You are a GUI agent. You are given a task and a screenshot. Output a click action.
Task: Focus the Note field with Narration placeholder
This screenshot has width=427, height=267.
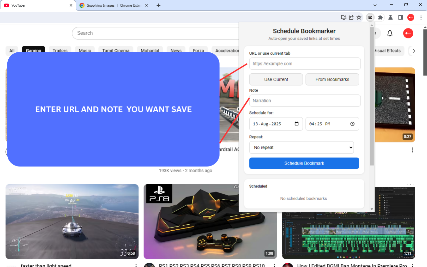pyautogui.click(x=305, y=101)
